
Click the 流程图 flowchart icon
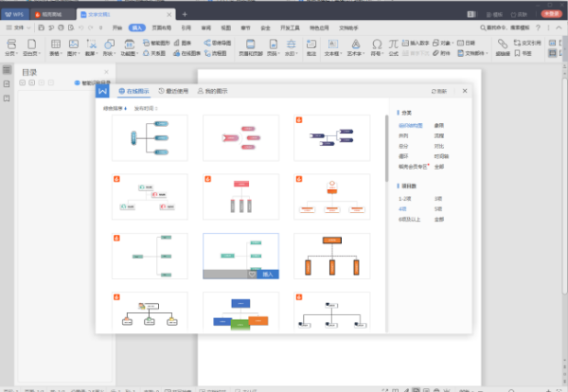[216, 53]
